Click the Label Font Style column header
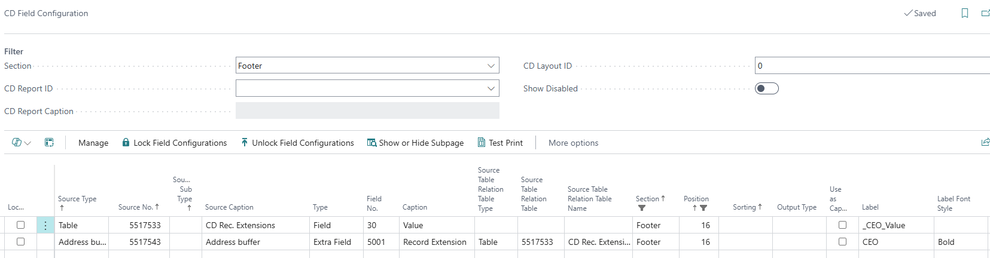The image size is (990, 258). click(x=954, y=203)
